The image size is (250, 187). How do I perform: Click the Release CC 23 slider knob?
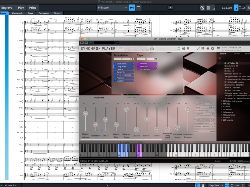147,119
